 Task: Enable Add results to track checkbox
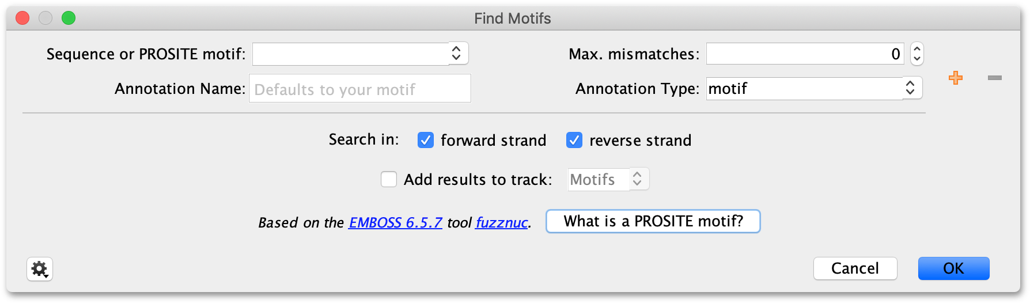(x=389, y=179)
